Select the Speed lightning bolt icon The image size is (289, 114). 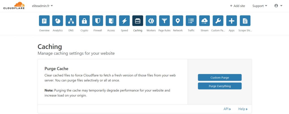pos(124,21)
